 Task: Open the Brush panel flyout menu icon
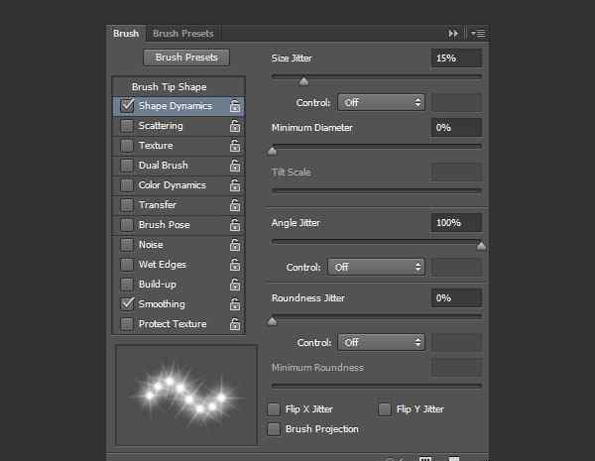click(478, 34)
